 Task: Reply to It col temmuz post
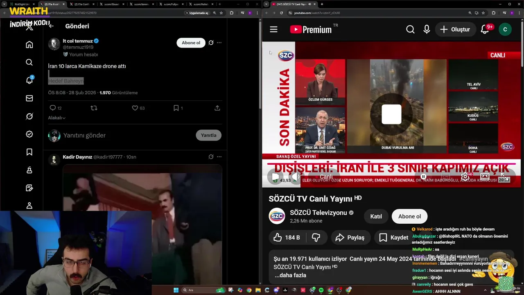[52, 108]
